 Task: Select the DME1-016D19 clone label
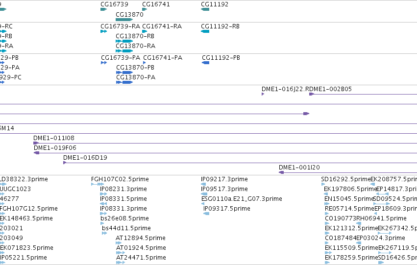[x=85, y=158]
